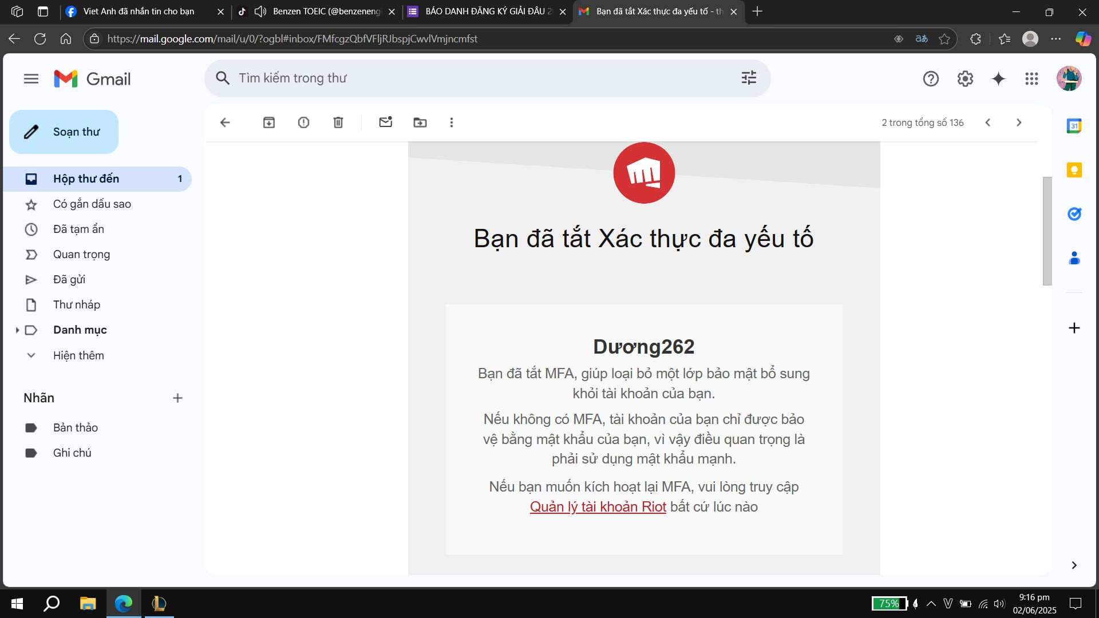Click the Quản lý tài khoản Riot link

coord(598,506)
